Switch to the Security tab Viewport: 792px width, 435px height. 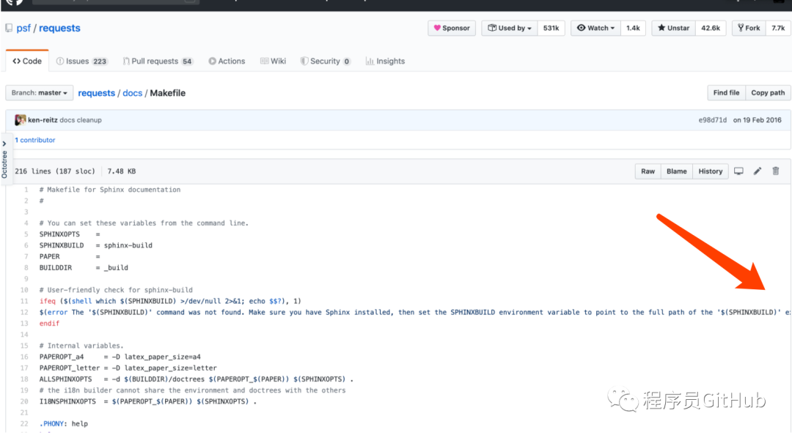click(x=326, y=61)
